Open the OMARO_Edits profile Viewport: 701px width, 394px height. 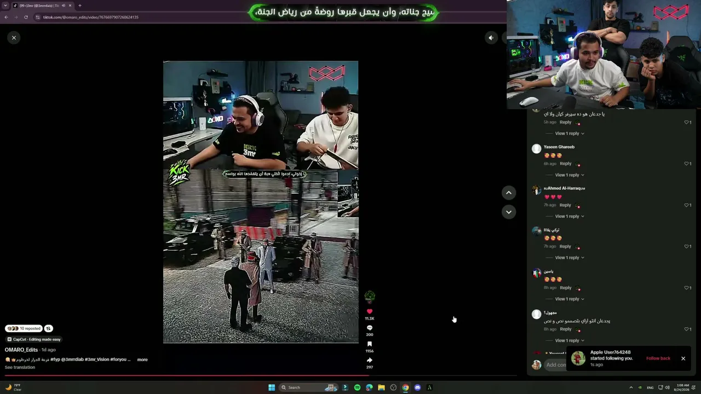click(21, 350)
